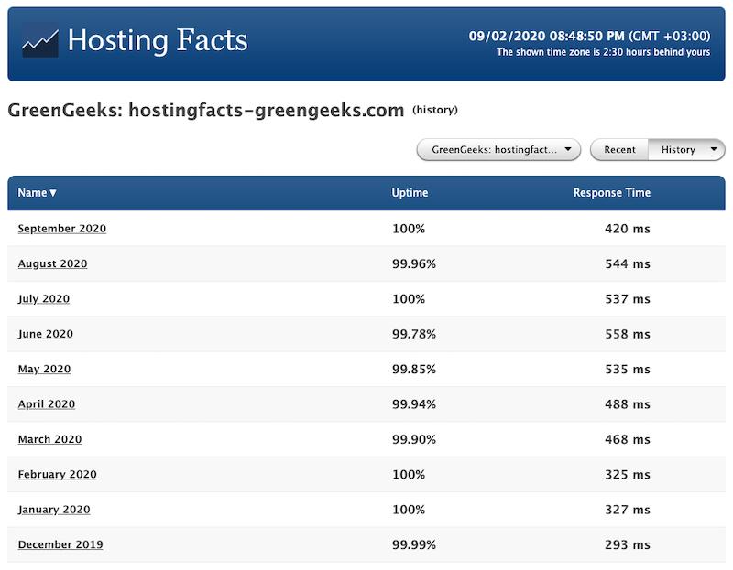Open May 2020 report
This screenshot has height=570, width=733.
(x=44, y=369)
